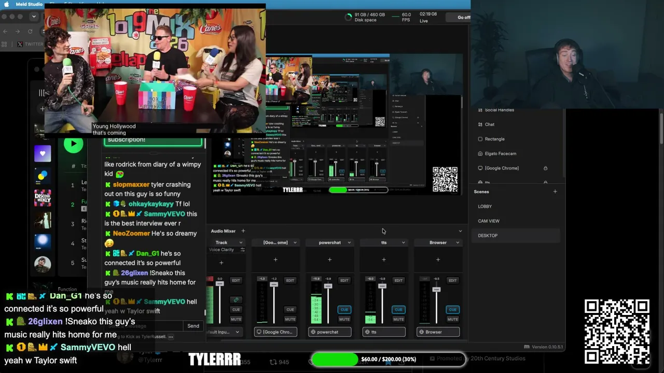This screenshot has width=664, height=373.
Task: Click the Elgato Facecam camera icon
Action: (x=480, y=154)
